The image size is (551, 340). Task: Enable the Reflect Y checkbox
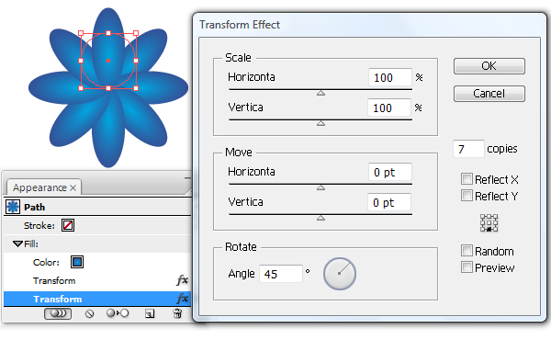[467, 195]
